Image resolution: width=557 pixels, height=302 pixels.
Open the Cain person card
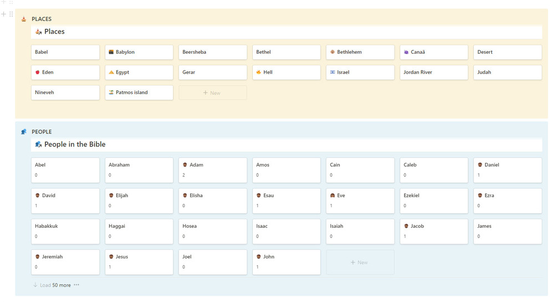pyautogui.click(x=360, y=170)
